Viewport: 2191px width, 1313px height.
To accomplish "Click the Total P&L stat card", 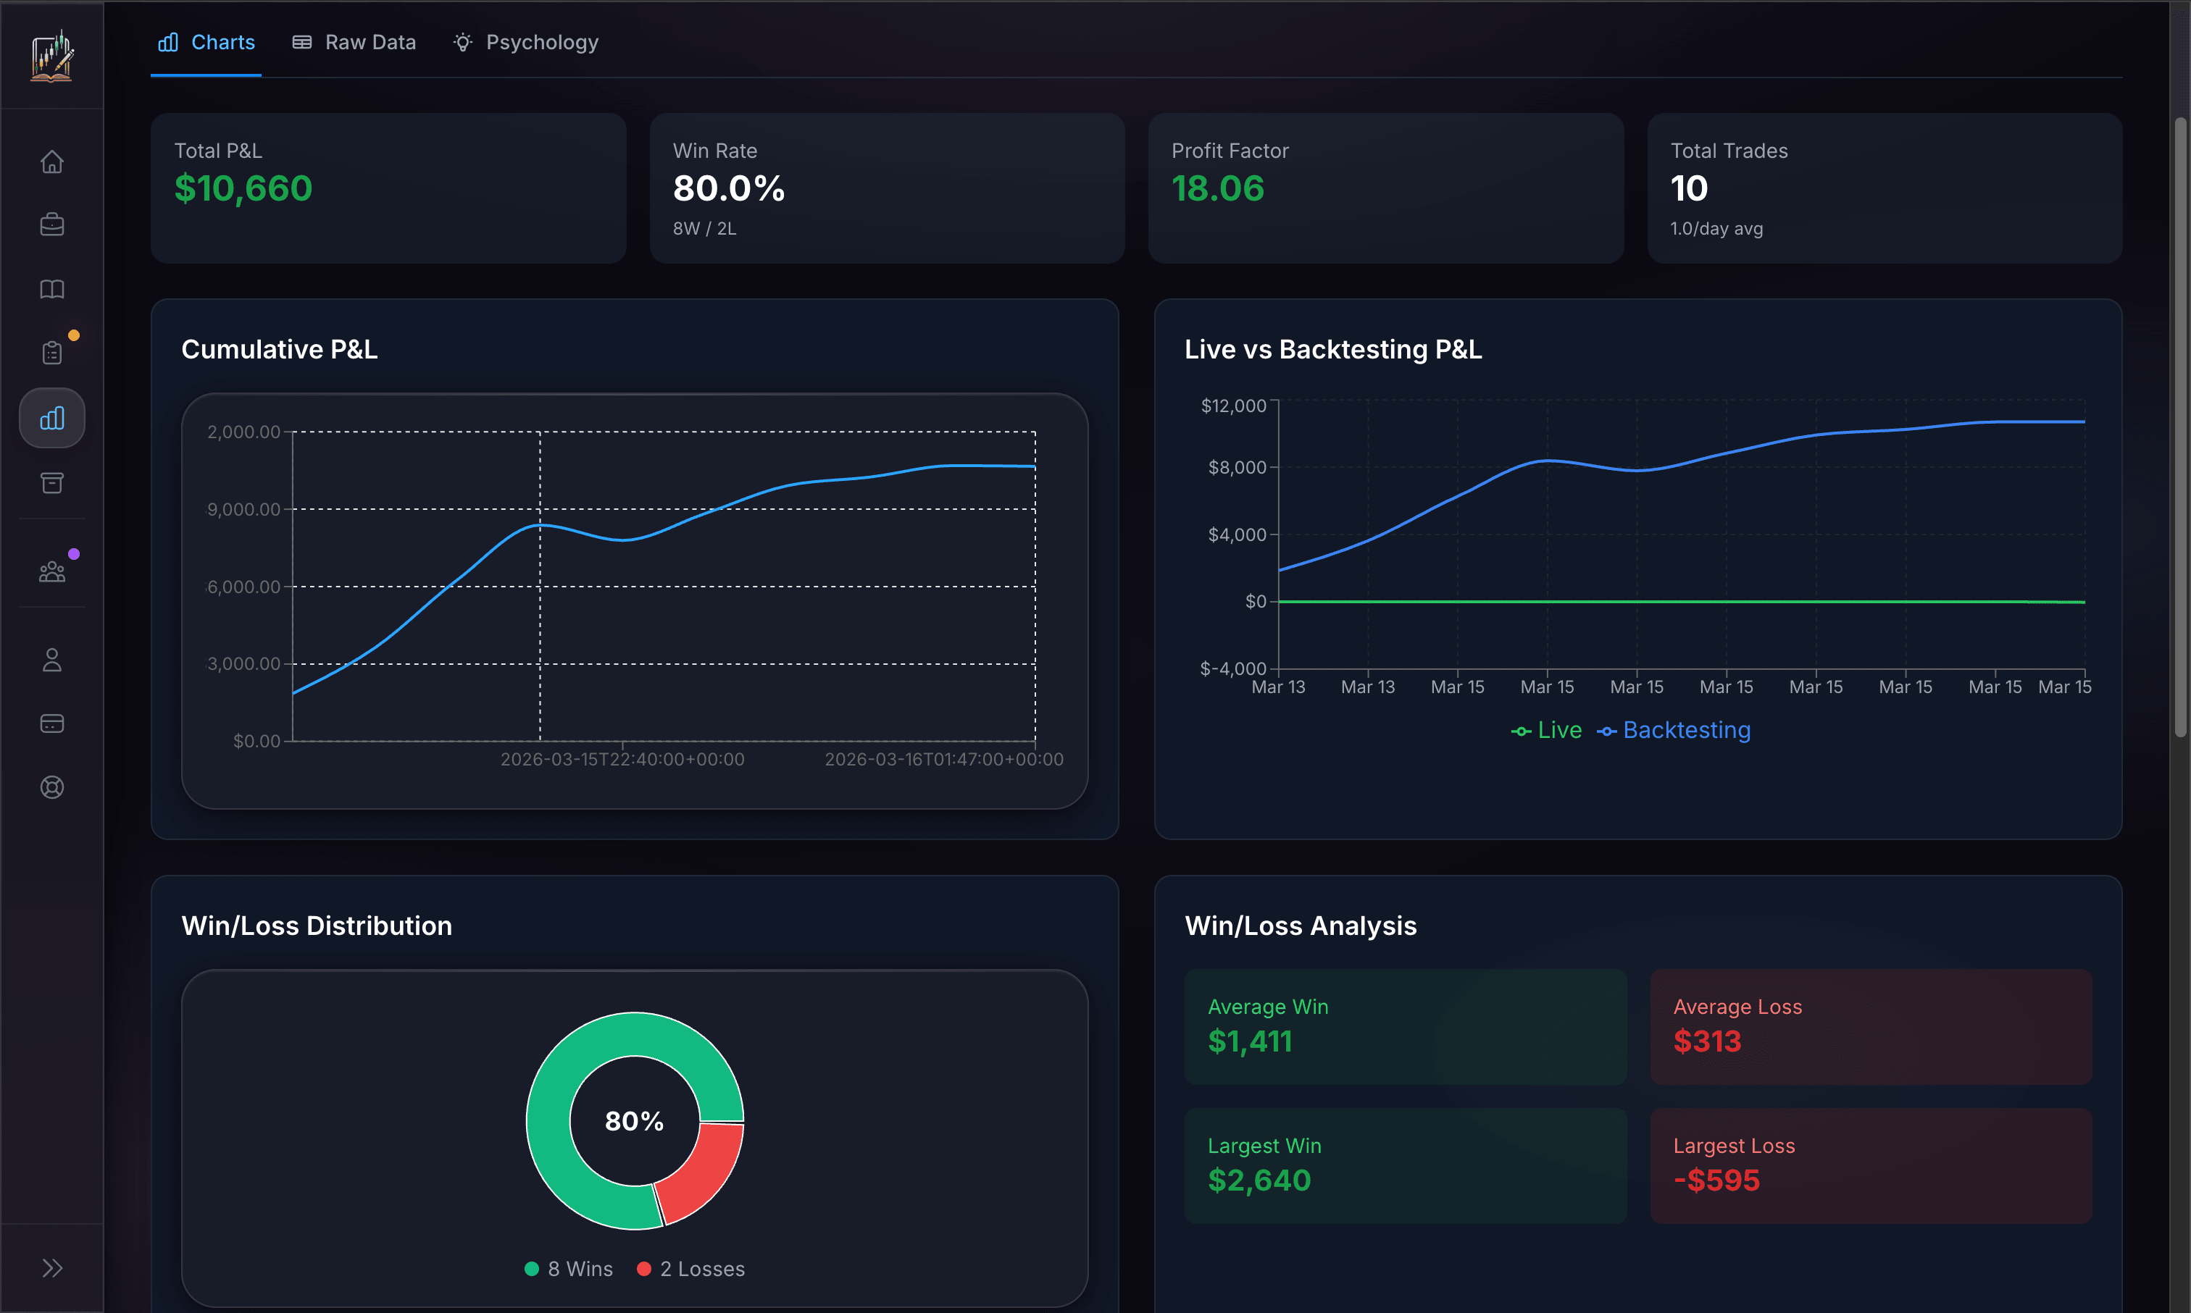I will (388, 188).
